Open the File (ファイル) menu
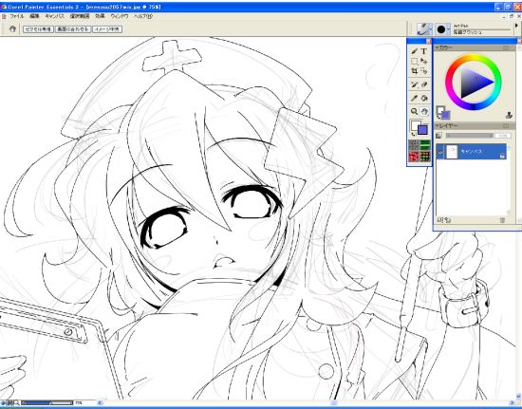Screen dimensions: 522x409 17,16
